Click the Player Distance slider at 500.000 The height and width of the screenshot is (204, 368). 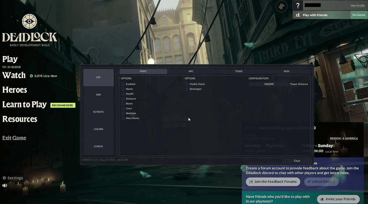[269, 84]
